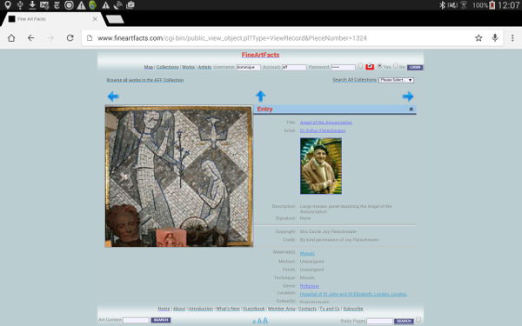Open the Artists menu link
Image resolution: width=522 pixels, height=326 pixels.
204,67
